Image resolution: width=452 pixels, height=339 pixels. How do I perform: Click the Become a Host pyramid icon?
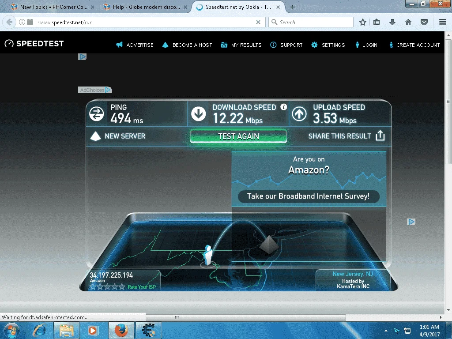pos(165,45)
